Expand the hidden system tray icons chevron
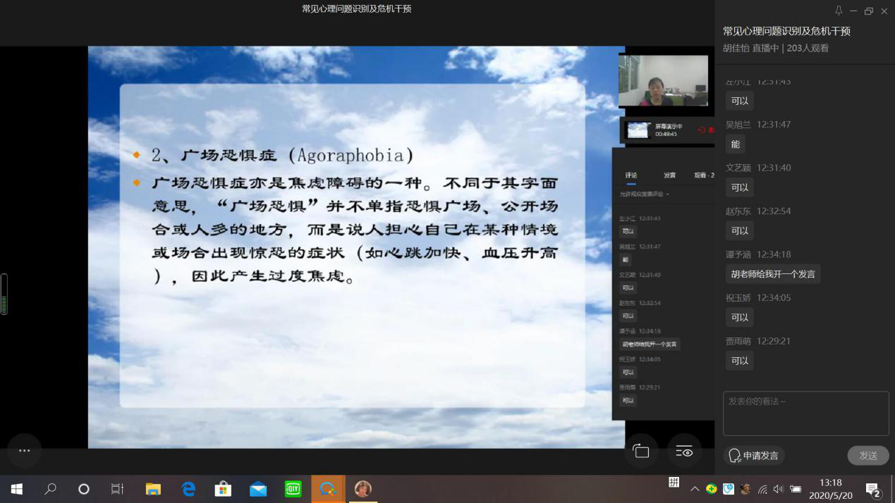This screenshot has width=895, height=503. (x=695, y=489)
